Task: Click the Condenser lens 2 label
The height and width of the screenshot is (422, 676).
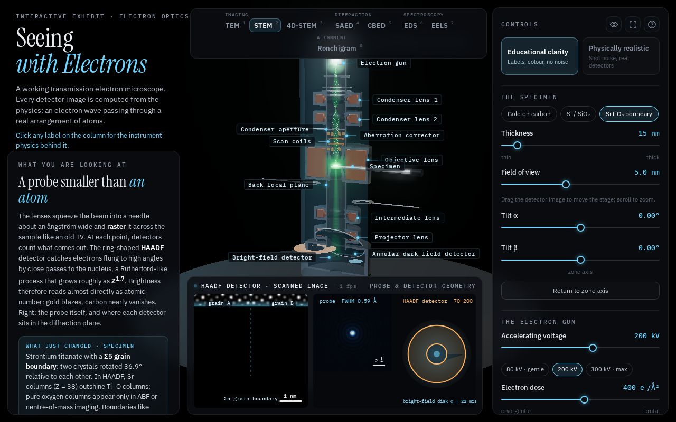Action: (x=407, y=119)
